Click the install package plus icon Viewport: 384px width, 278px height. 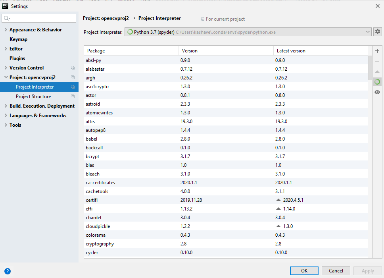pos(377,51)
